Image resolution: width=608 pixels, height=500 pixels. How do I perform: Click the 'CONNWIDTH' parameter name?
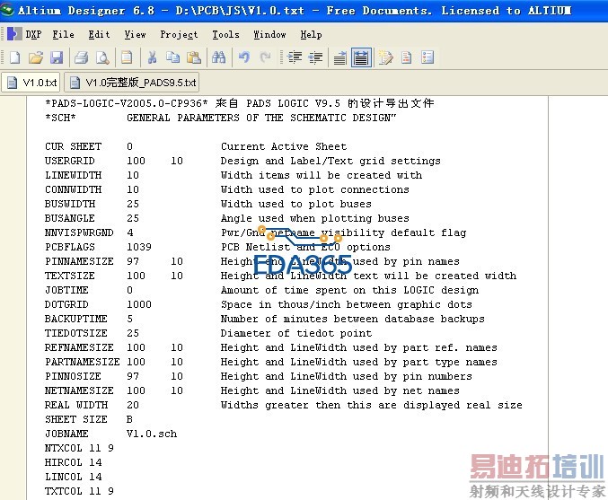tap(74, 189)
